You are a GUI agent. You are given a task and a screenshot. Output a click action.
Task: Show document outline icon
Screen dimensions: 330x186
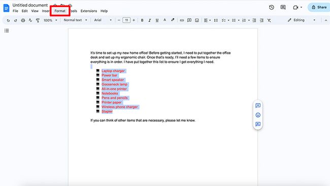pos(7,31)
